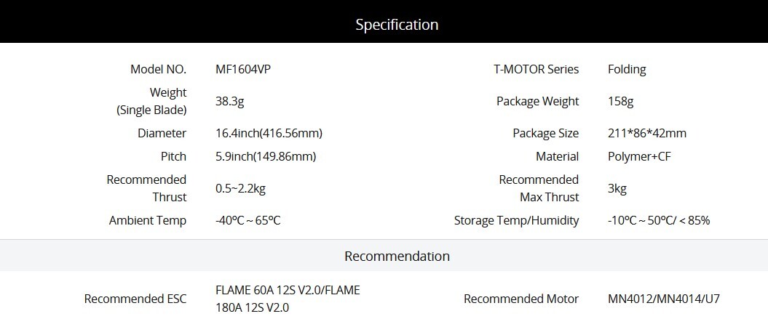Click the Polymer+CF material value
Image resolution: width=768 pixels, height=327 pixels.
point(639,157)
